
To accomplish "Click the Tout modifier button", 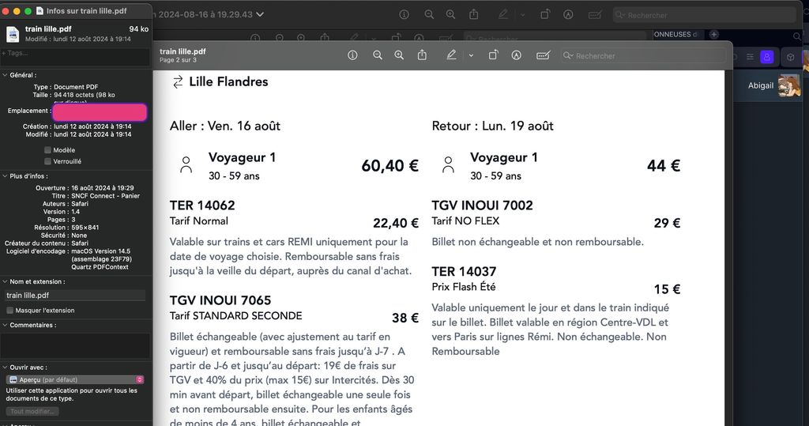I will (x=32, y=412).
